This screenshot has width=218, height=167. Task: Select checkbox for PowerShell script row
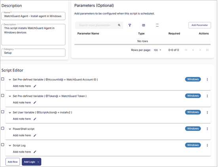(x=3, y=128)
